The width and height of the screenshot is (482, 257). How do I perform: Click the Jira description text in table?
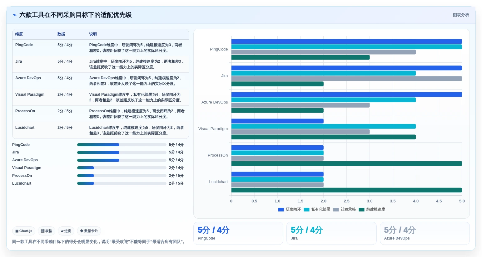click(x=137, y=64)
